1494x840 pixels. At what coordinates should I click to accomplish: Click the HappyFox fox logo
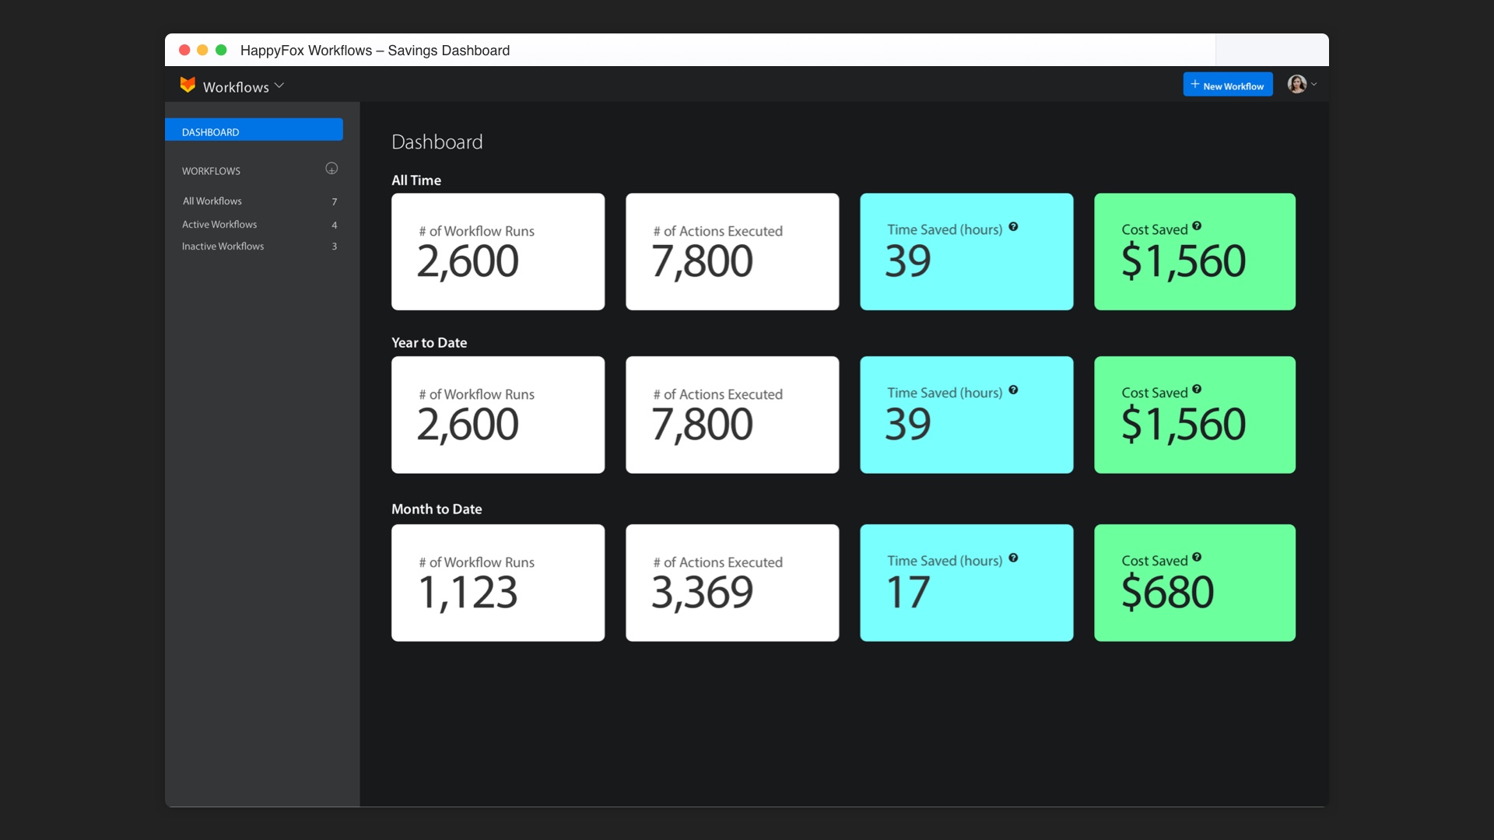pyautogui.click(x=188, y=85)
